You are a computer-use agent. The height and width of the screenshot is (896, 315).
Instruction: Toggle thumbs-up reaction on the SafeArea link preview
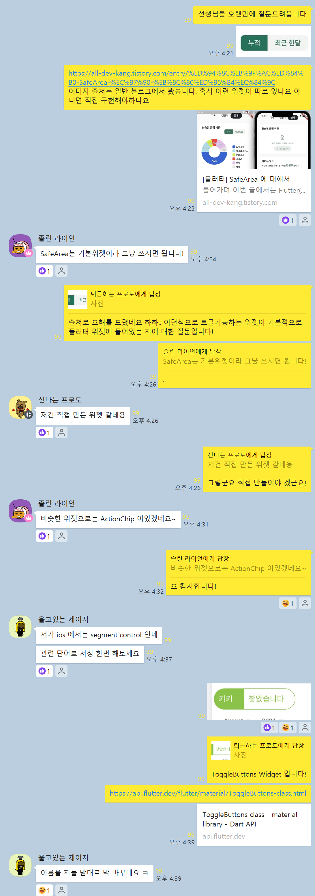288,220
